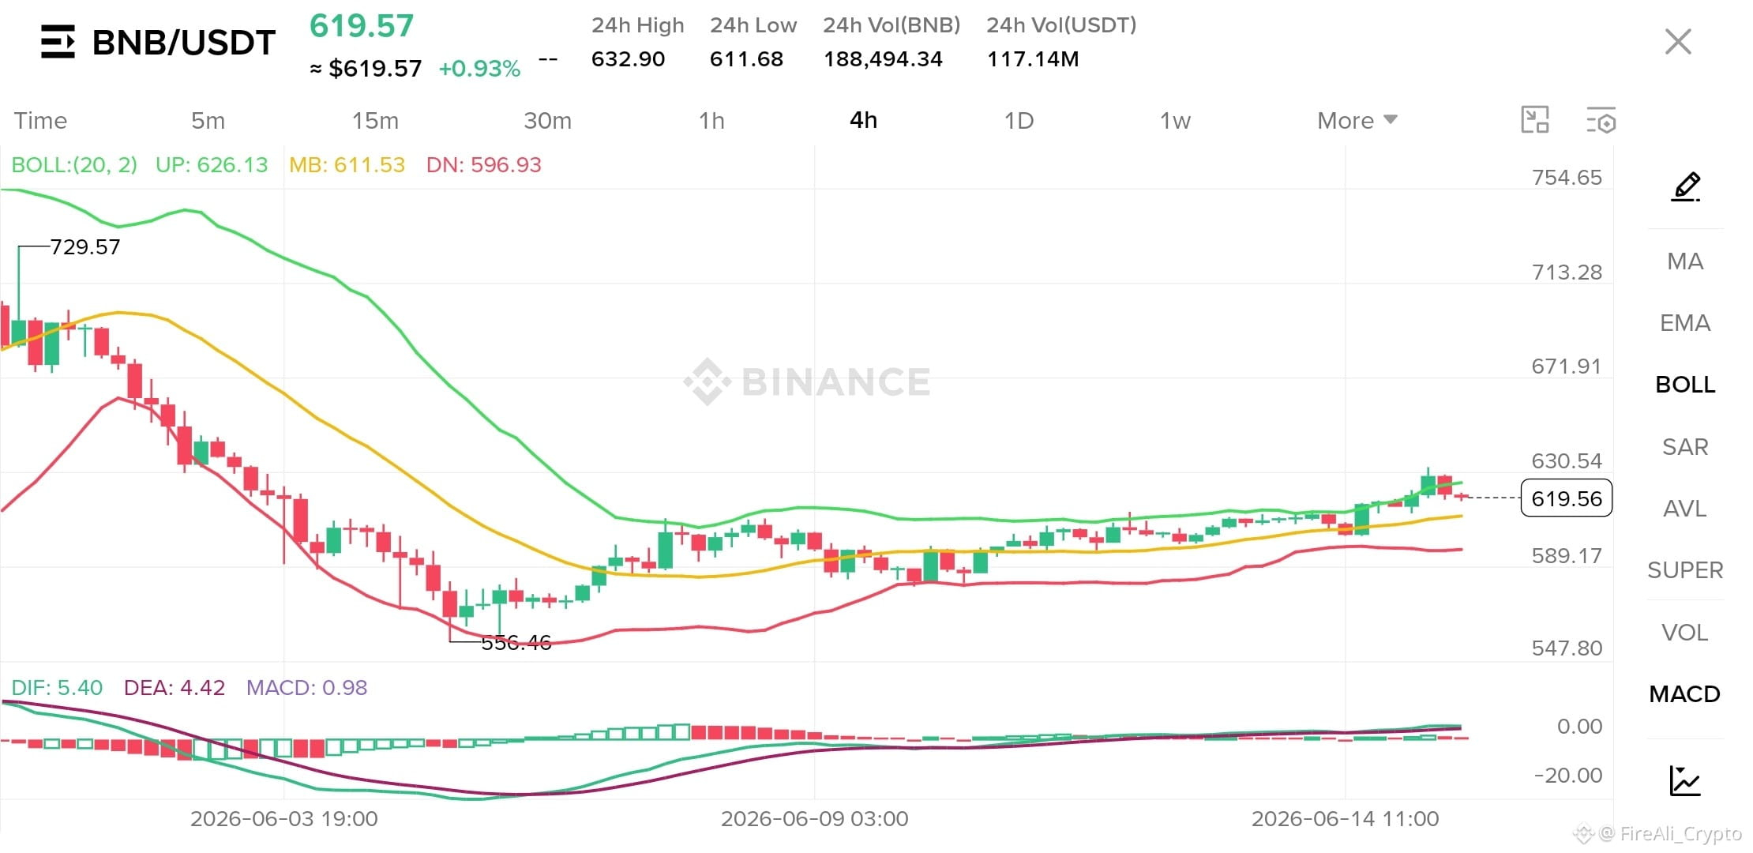
Task: Switch to the 5m interval
Action: 208,120
